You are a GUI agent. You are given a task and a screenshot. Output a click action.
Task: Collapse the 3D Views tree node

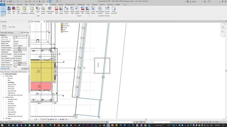[4, 119]
